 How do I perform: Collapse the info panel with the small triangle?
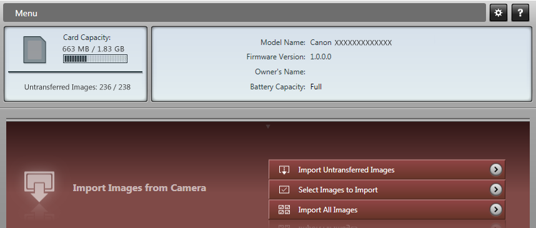[268, 126]
